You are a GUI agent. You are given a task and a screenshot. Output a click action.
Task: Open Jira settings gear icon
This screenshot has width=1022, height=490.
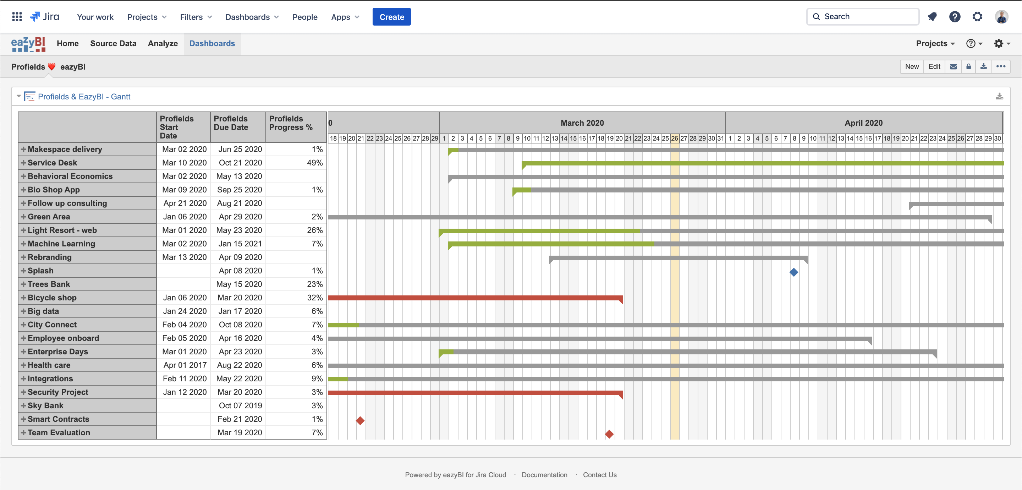[x=978, y=17]
